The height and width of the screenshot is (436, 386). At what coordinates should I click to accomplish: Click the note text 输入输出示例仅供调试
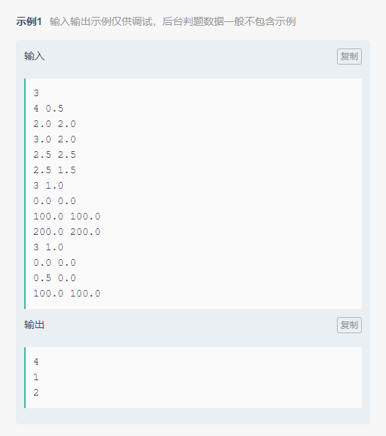[x=101, y=21]
